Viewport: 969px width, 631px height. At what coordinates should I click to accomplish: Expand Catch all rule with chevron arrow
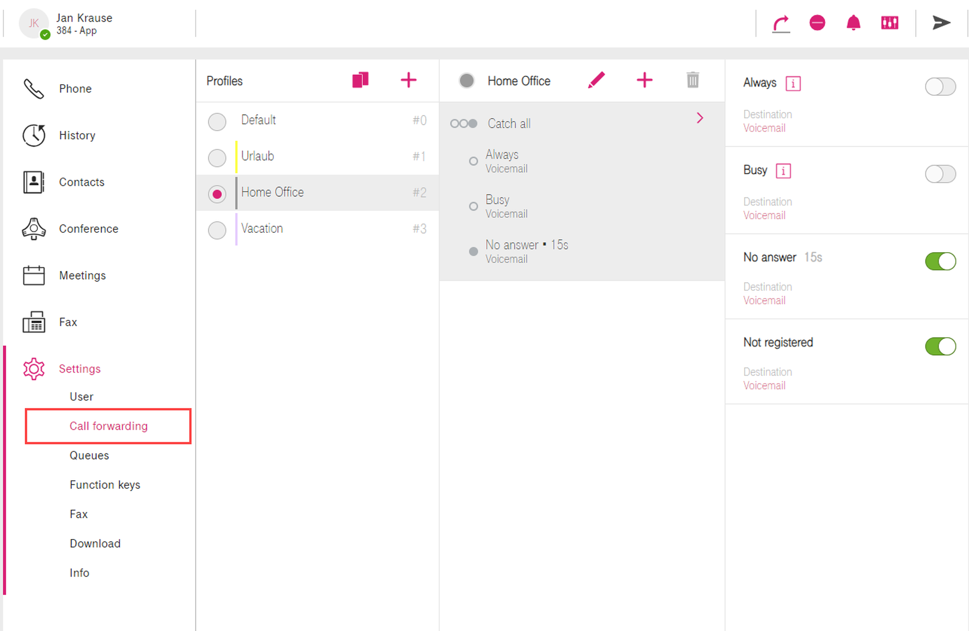click(700, 118)
